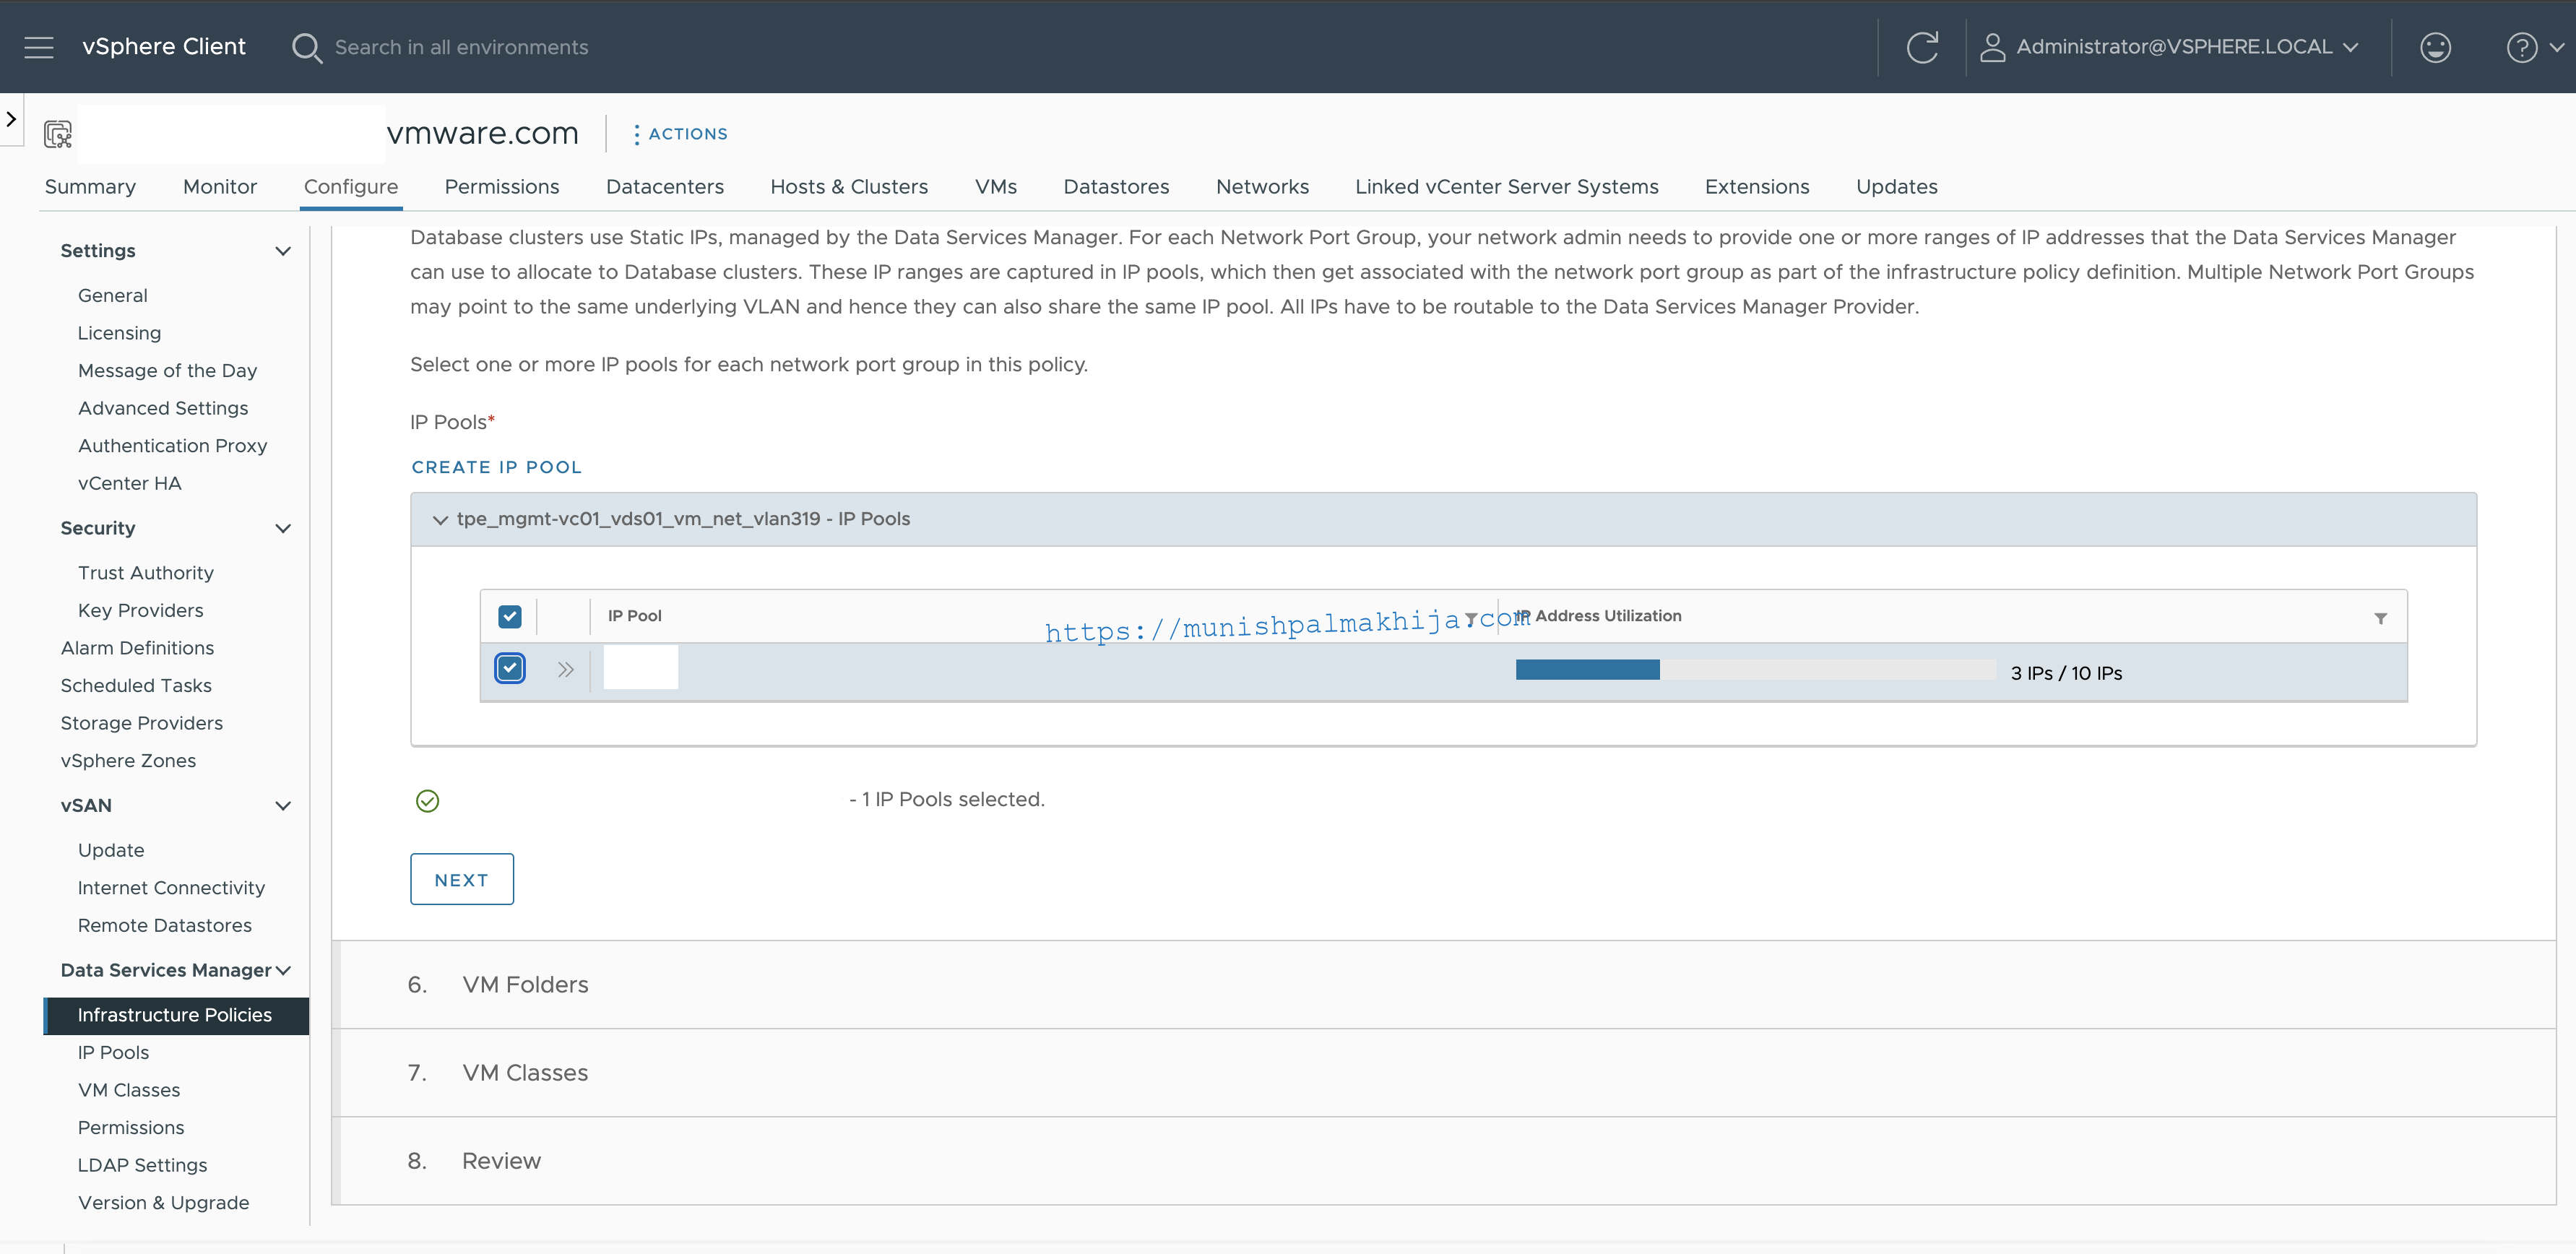Screen dimensions: 2576x1254
Task: Open VM Classes in the sidebar
Action: (x=129, y=1090)
